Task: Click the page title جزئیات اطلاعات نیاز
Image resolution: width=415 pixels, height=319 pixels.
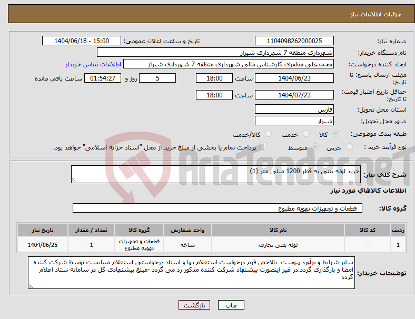Action: point(376,14)
